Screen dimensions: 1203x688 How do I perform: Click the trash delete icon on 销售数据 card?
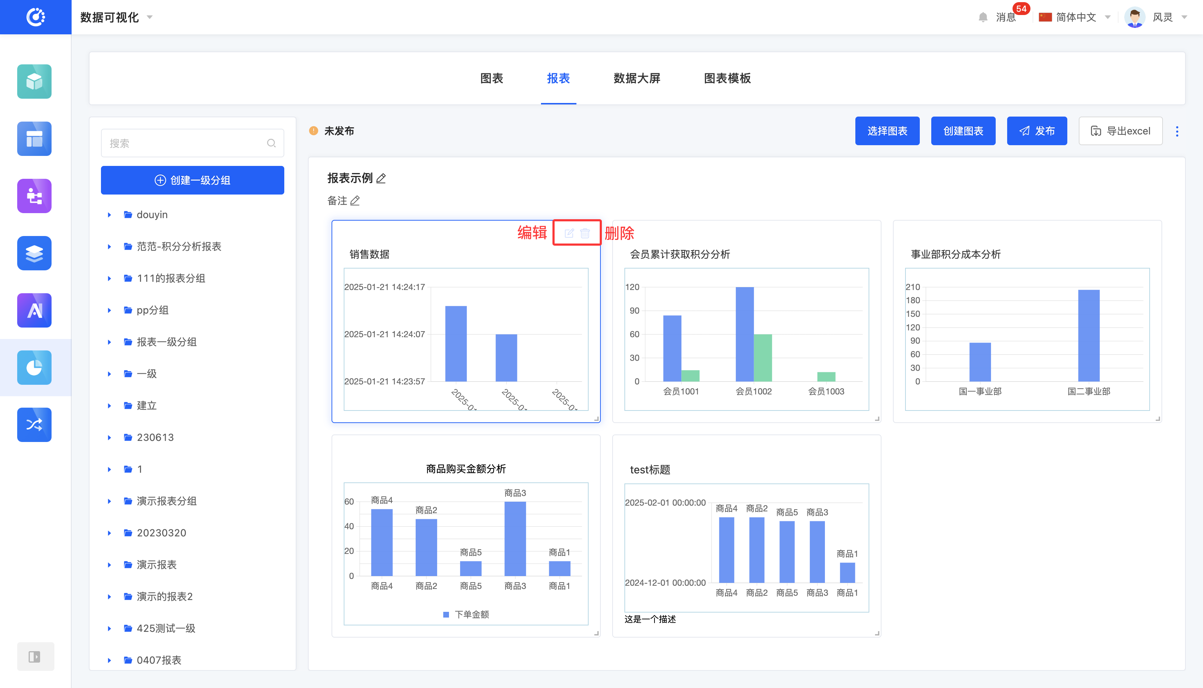(x=585, y=233)
